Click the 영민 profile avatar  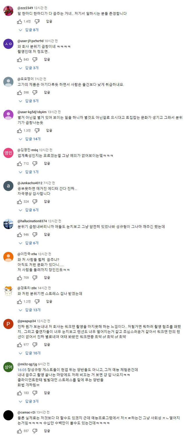coord(8,153)
